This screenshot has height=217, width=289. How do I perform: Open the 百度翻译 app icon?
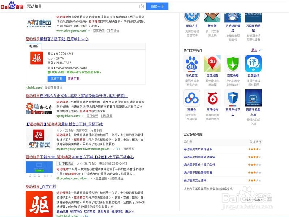pyautogui.click(x=253, y=64)
